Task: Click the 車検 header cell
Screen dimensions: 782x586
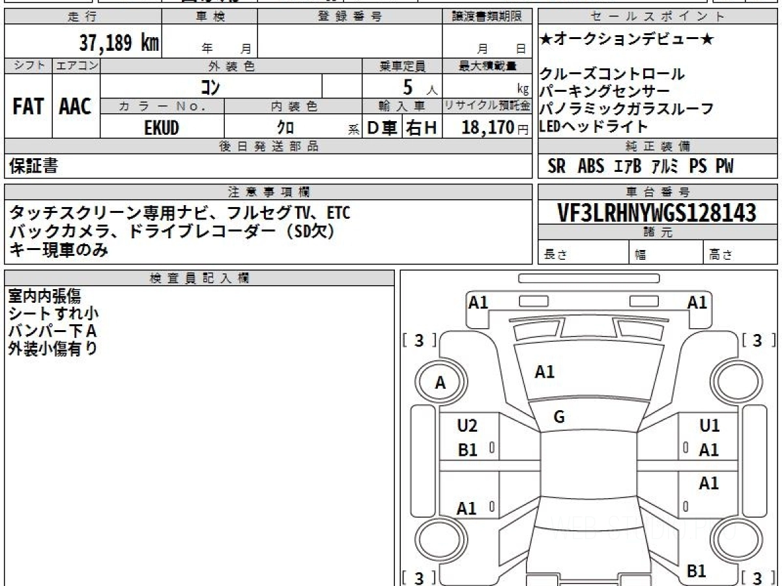Action: [210, 17]
